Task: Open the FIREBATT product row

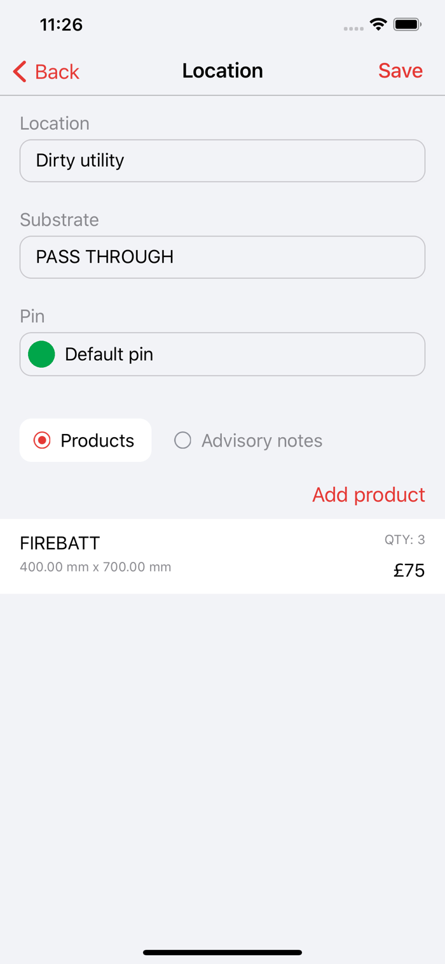Action: pyautogui.click(x=222, y=556)
